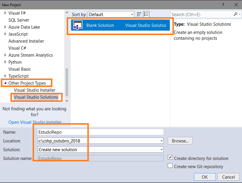Click the category tree scrollbar thumb
This screenshot has width=242, height=183.
(x=67, y=82)
